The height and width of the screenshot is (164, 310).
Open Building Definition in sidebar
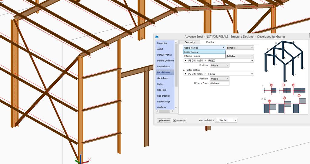tap(165, 60)
